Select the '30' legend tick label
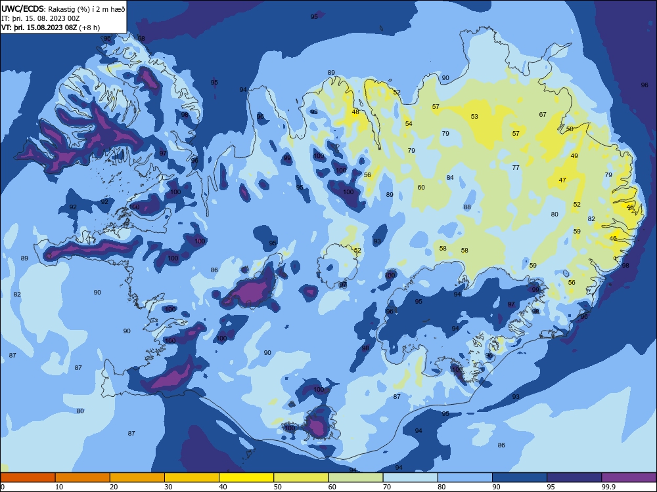 point(168,487)
